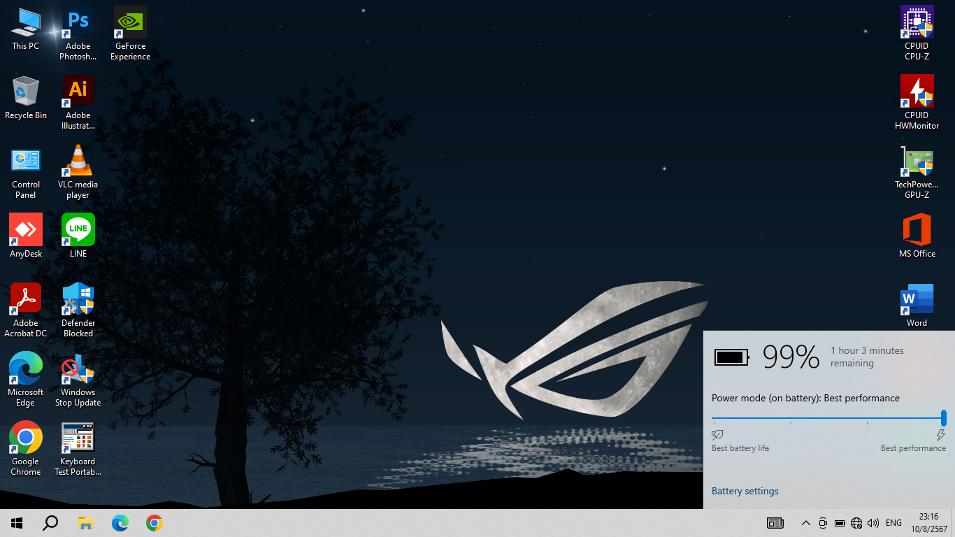Image resolution: width=955 pixels, height=537 pixels.
Task: Select Google Chrome desktop icon
Action: pos(26,448)
